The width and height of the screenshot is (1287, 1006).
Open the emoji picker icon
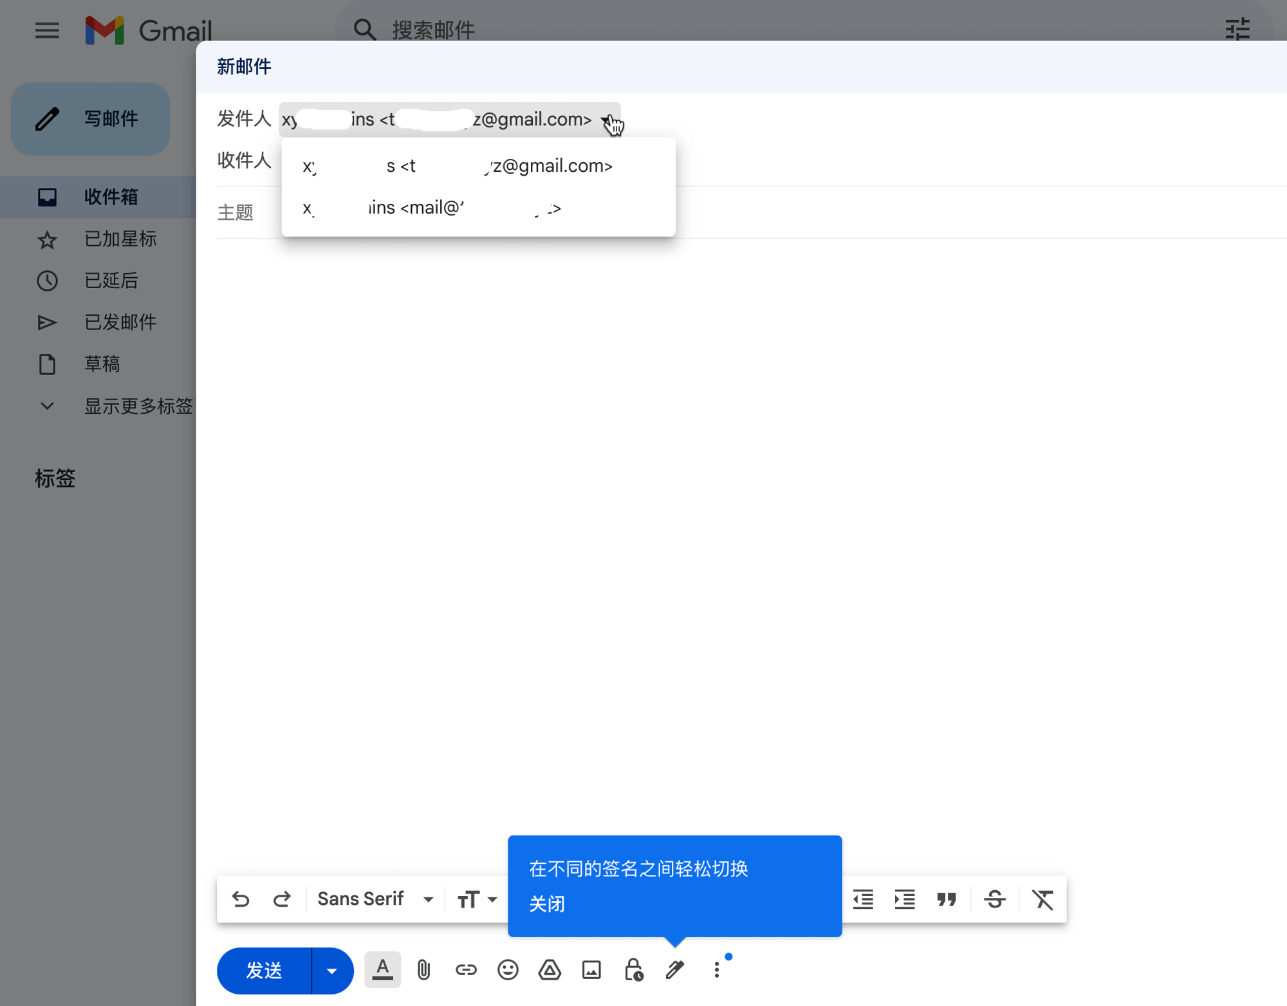(x=508, y=970)
